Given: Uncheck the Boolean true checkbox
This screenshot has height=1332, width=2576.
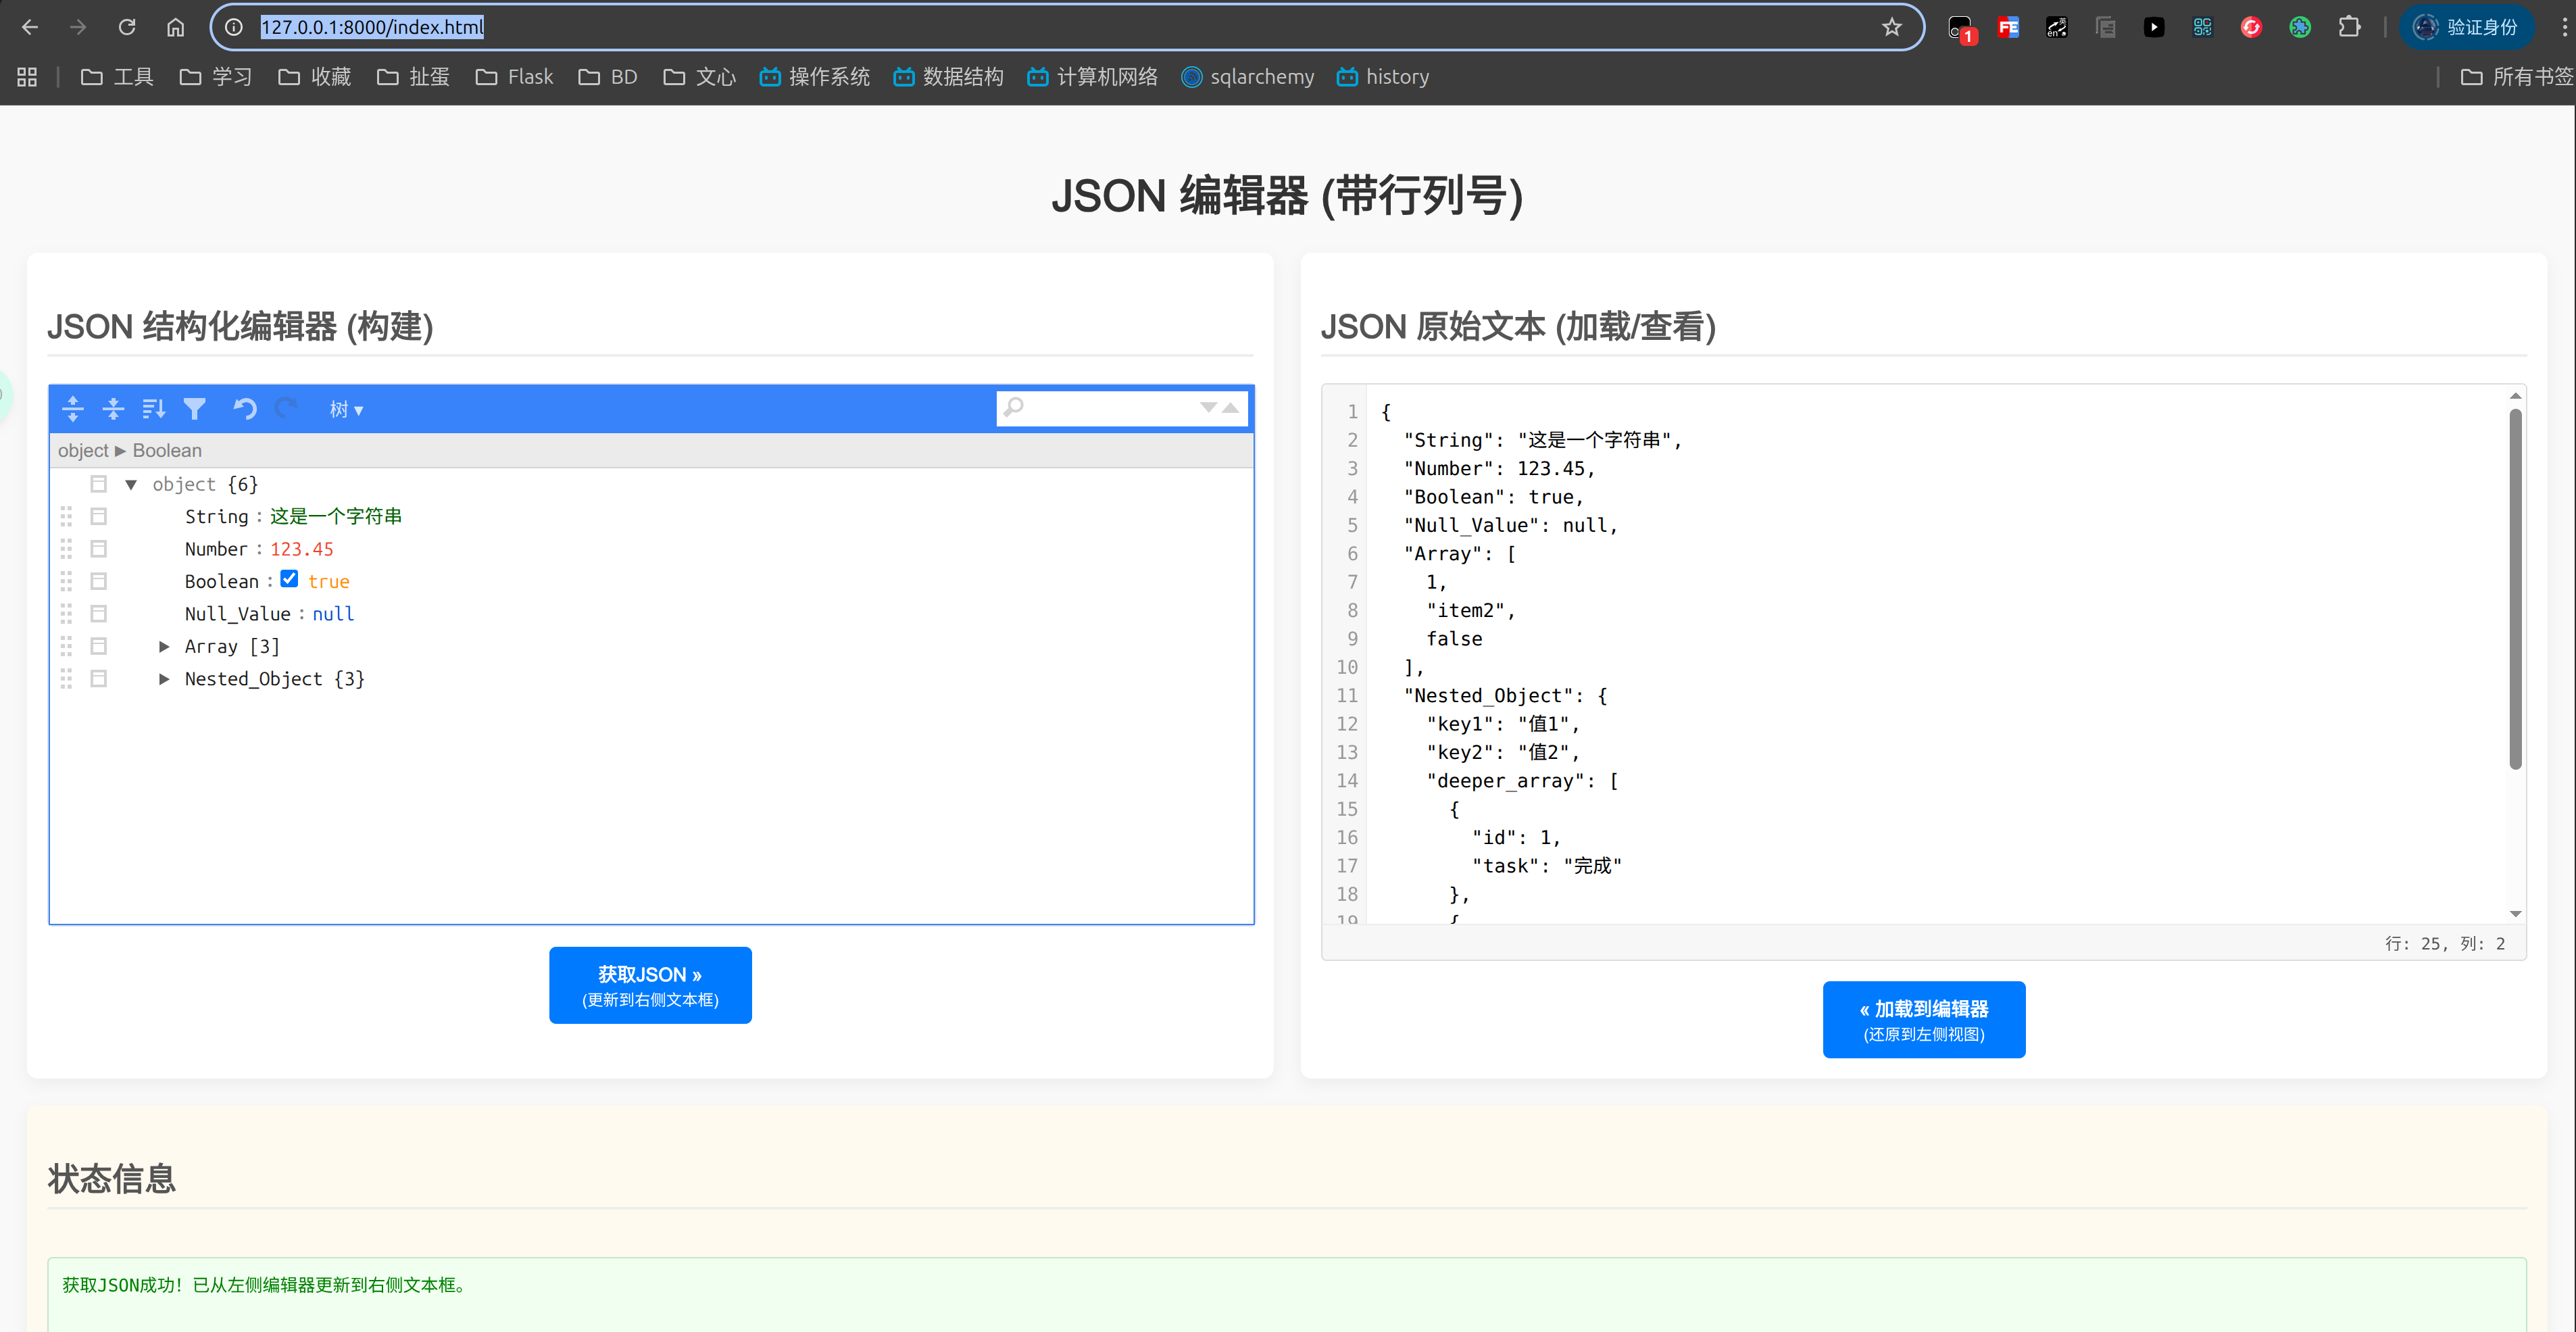Looking at the screenshot, I should (289, 579).
